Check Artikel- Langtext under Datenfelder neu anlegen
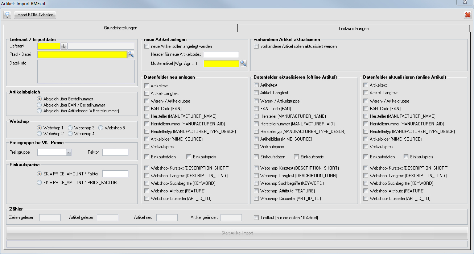This screenshot has height=254, width=474. coord(147,93)
